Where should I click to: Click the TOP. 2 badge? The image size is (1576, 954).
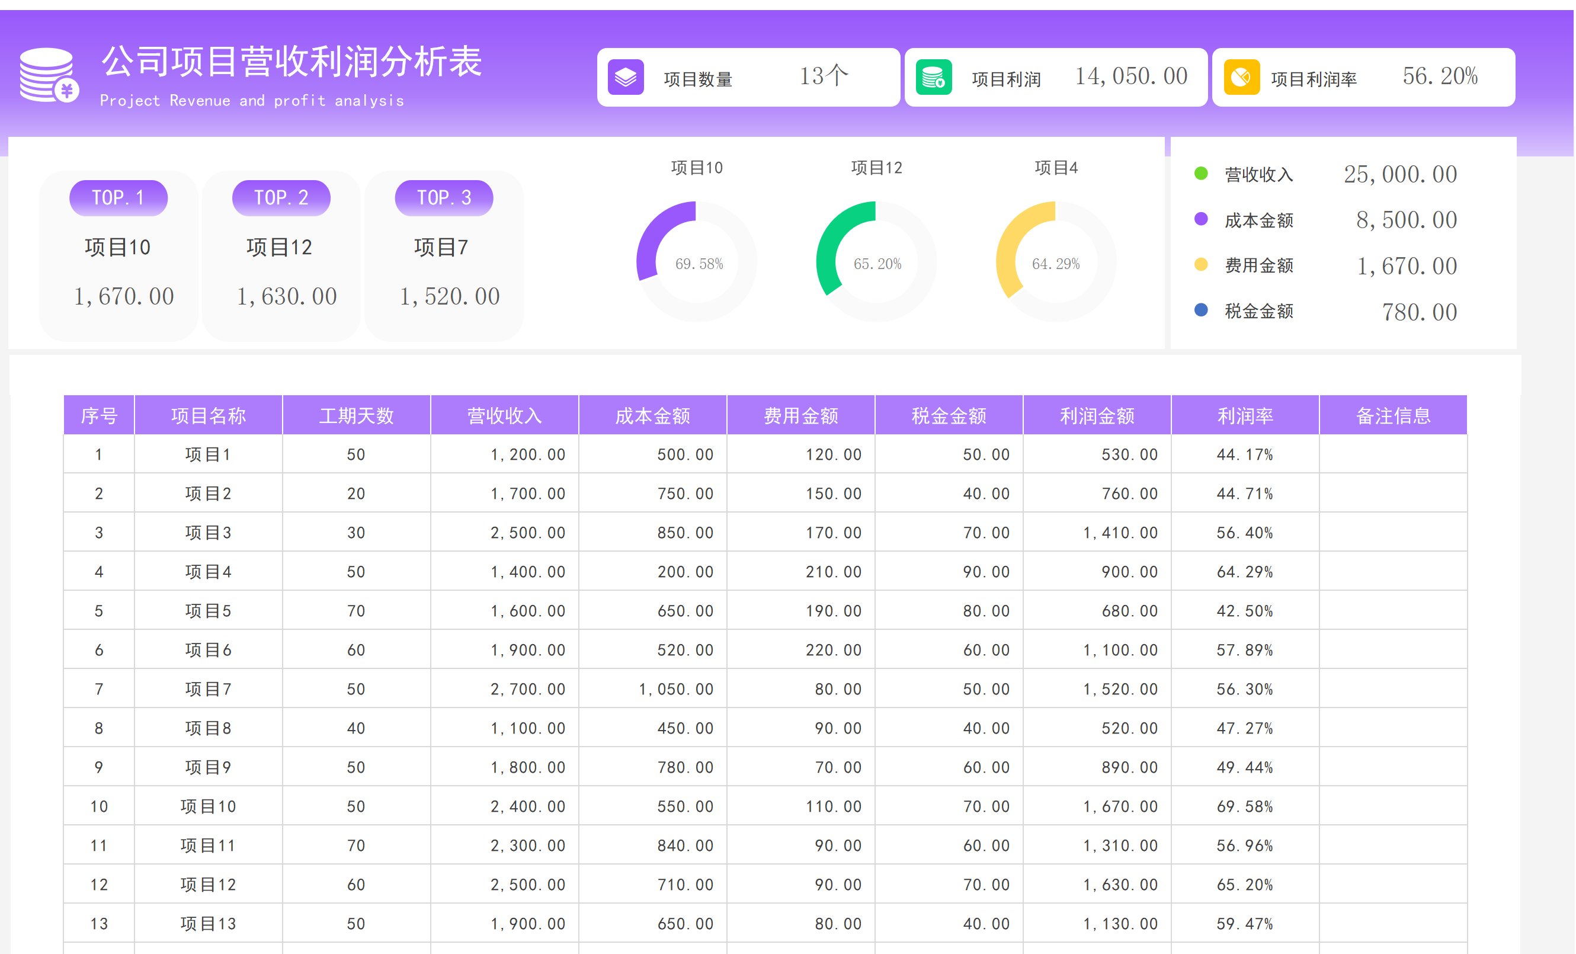(281, 198)
